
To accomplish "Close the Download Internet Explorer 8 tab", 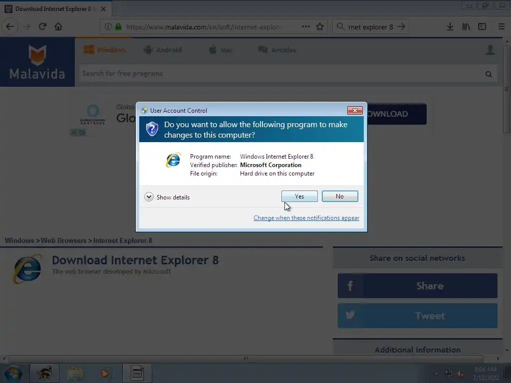I will pos(103,9).
